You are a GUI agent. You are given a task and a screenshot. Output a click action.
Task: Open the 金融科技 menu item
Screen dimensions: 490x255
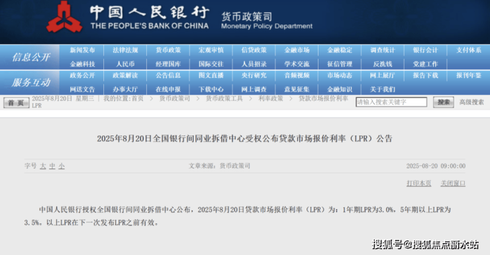click(x=82, y=64)
